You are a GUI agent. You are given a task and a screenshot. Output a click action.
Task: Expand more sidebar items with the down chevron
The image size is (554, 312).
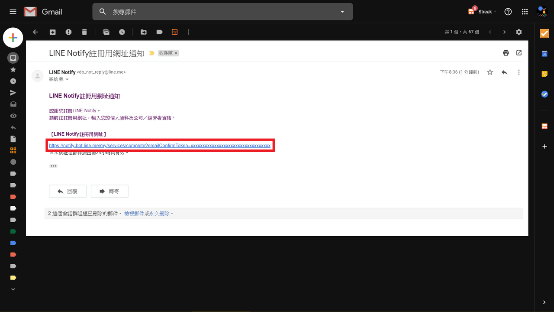13,289
